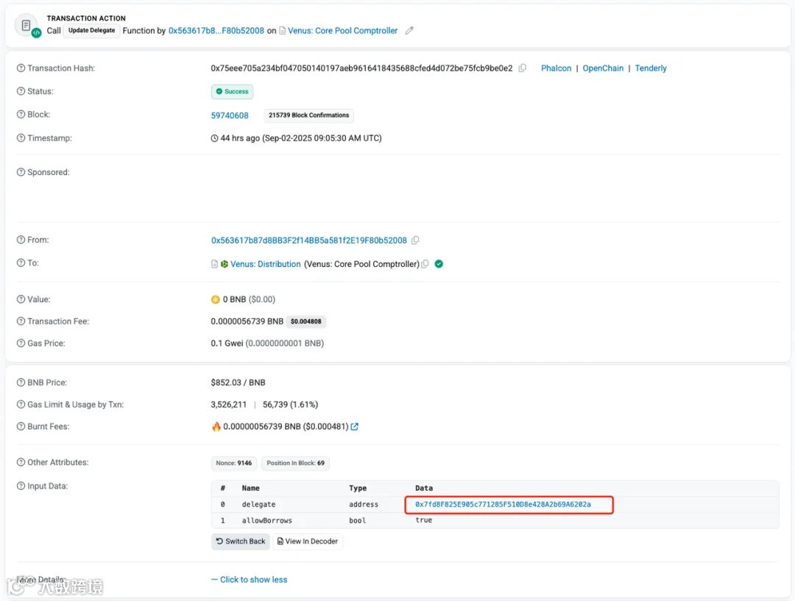This screenshot has height=601, width=795.
Task: Open block 59740608
Action: [x=230, y=115]
